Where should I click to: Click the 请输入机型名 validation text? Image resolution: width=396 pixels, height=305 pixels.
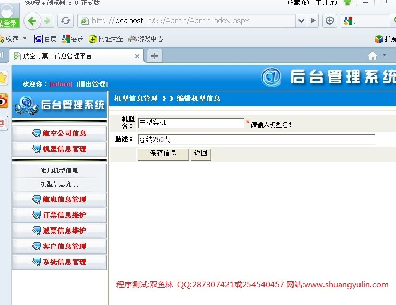coord(271,125)
